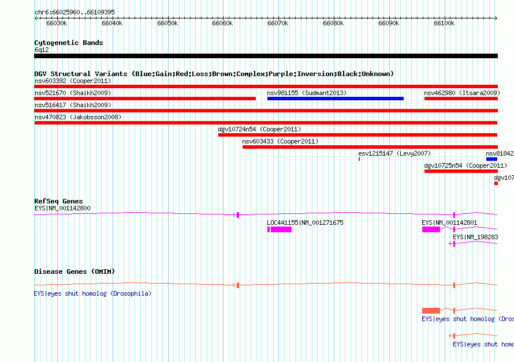Click the 66040k ruler tick label
514x362 pixels.
112,23
